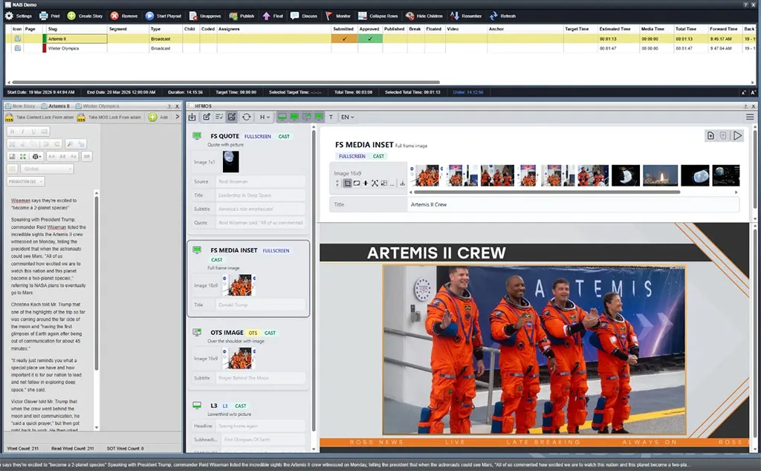Image resolution: width=761 pixels, height=471 pixels.
Task: Toggle the Submitted checkmark for Artemis II
Action: 344,39
